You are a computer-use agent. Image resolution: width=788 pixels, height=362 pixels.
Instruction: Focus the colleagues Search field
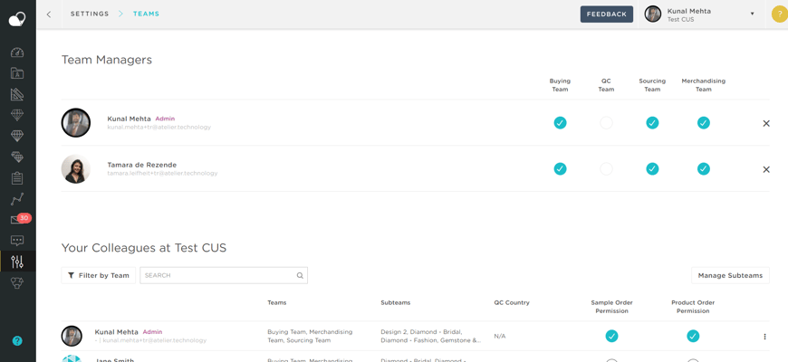pos(224,275)
